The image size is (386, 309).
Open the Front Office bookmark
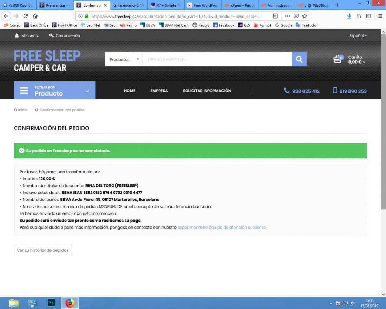[64, 25]
